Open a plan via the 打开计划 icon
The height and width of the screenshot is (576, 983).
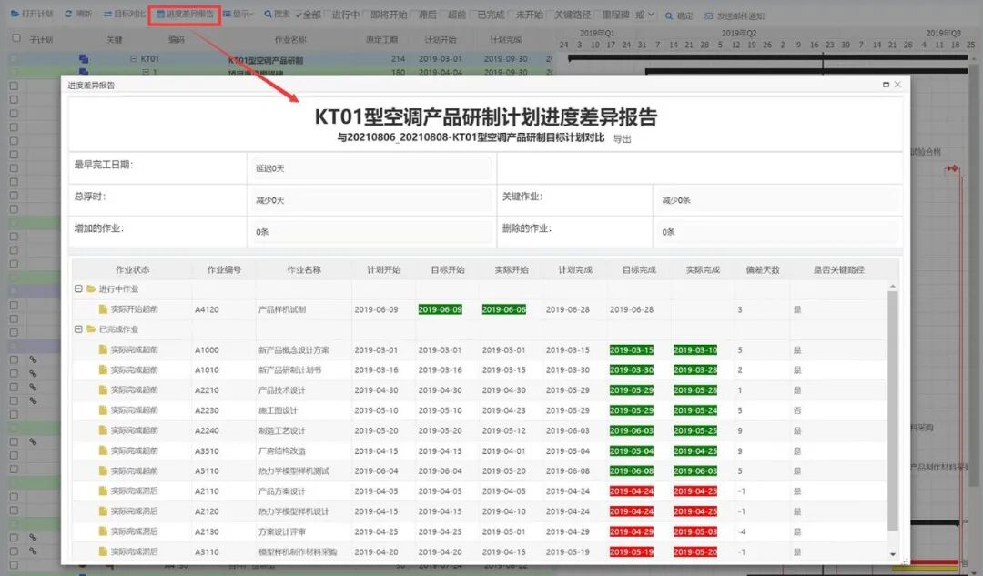point(27,14)
